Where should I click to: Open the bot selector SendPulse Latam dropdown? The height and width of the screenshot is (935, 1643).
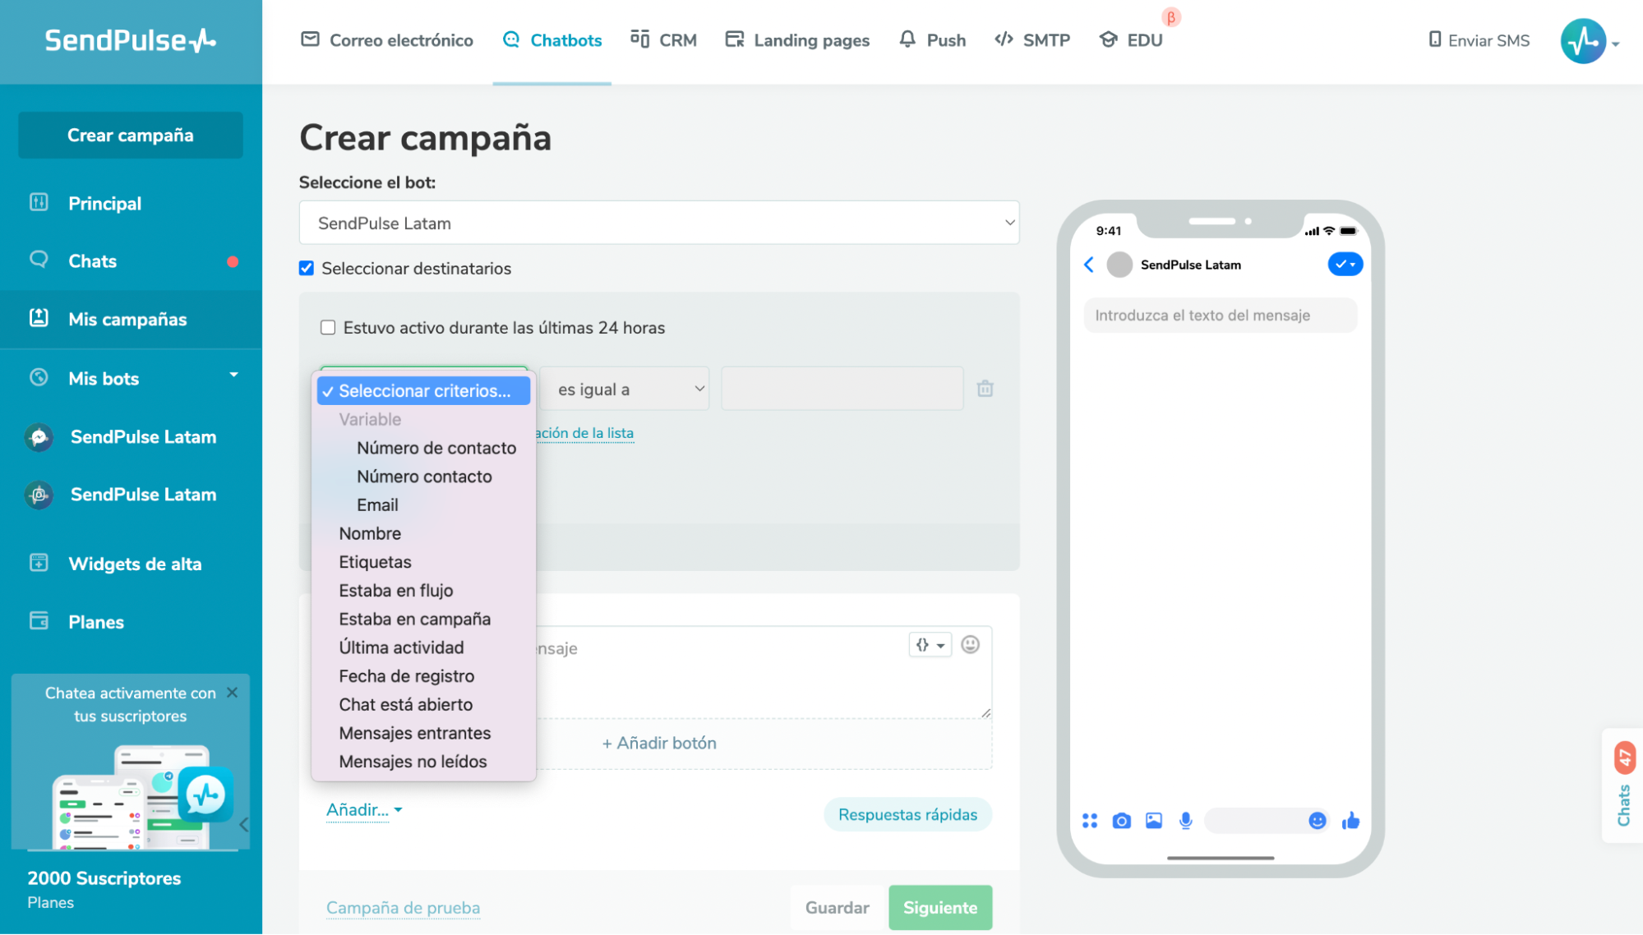(x=659, y=223)
